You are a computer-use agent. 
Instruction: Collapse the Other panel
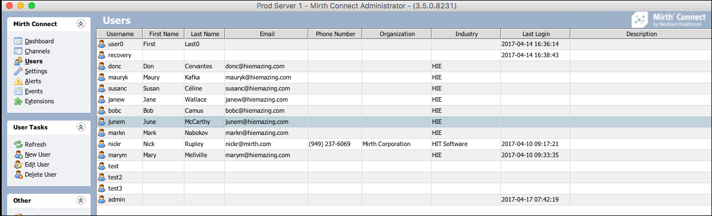[x=81, y=200]
